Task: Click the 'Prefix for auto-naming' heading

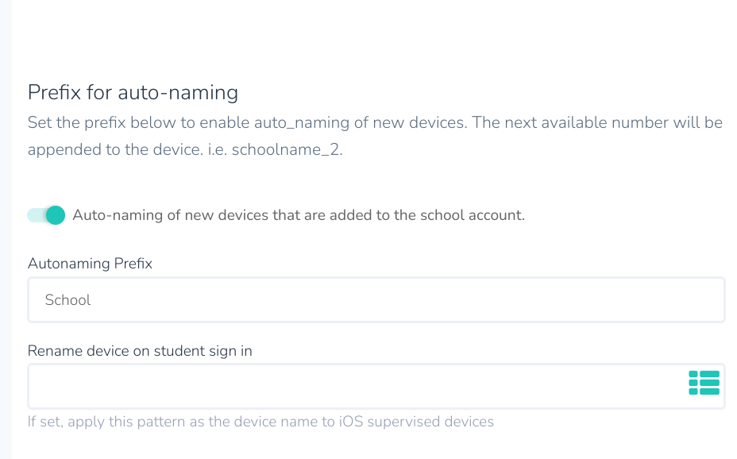Action: [x=133, y=92]
